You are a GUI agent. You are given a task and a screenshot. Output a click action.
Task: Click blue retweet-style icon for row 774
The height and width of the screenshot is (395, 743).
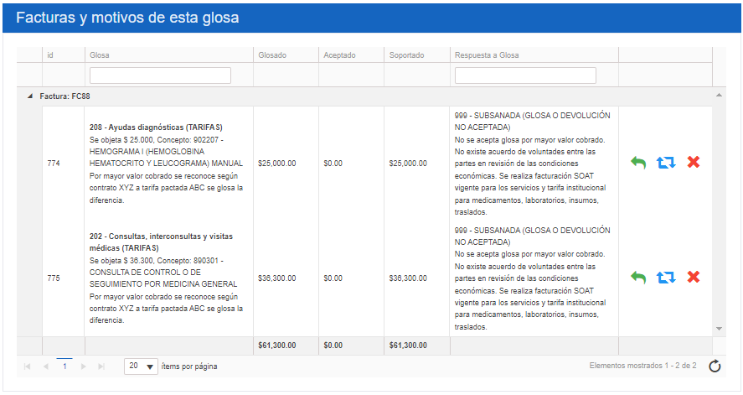666,163
